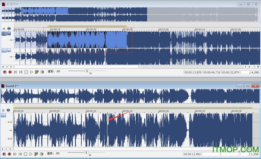Image resolution: width=261 pixels, height=159 pixels.
Task: Click selection start field 00:00:13.839
Action: click(x=193, y=72)
